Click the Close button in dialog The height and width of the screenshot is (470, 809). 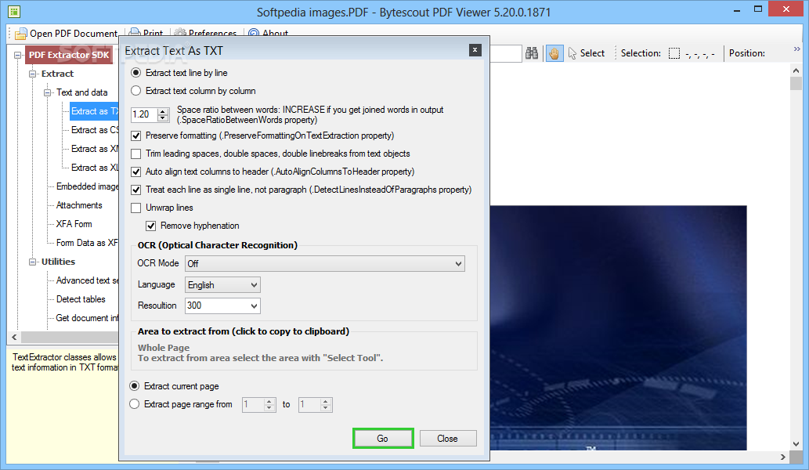(x=448, y=439)
